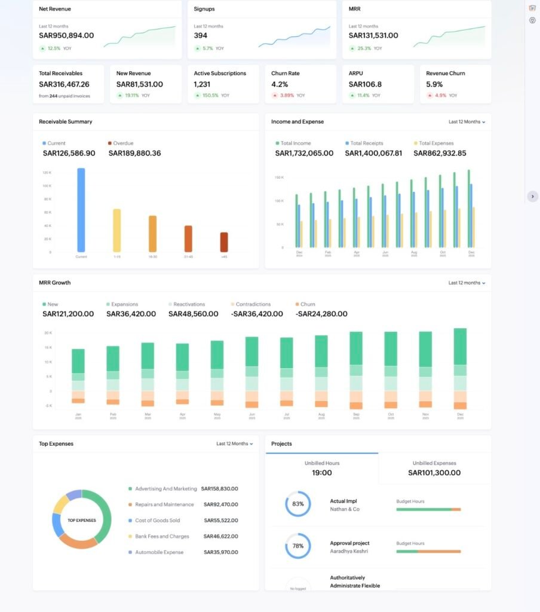
Task: Click the orange document icon in right sidebar
Action: (x=532, y=8)
